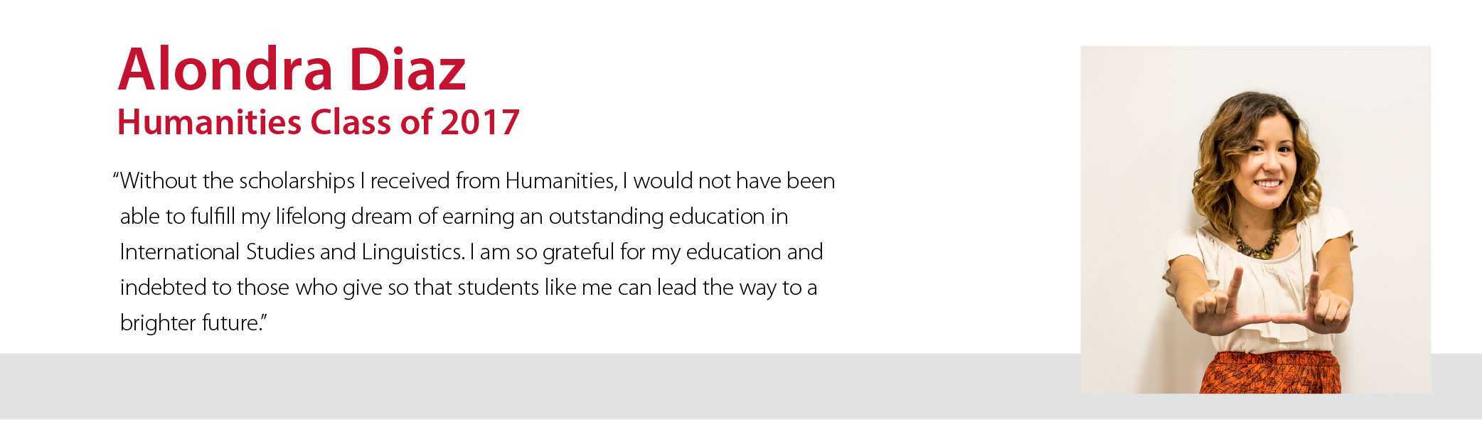
Task: Select the "Humanities Class of 2017" subheading
Action: [x=318, y=122]
